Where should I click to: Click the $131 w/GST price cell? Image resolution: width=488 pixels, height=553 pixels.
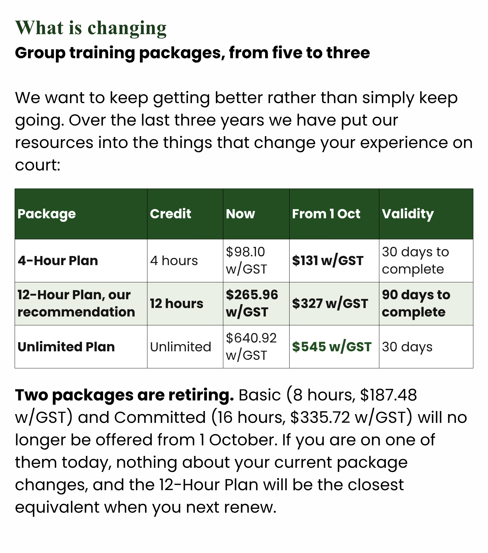tap(328, 261)
